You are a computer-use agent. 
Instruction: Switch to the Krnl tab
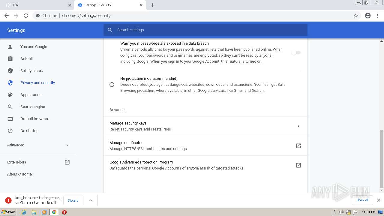[x=37, y=5]
